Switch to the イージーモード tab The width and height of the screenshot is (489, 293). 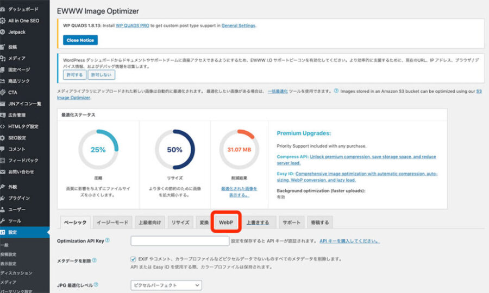112,222
